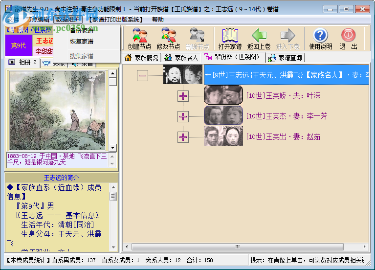Choose 恢复家谱 from the menu

click(x=82, y=42)
